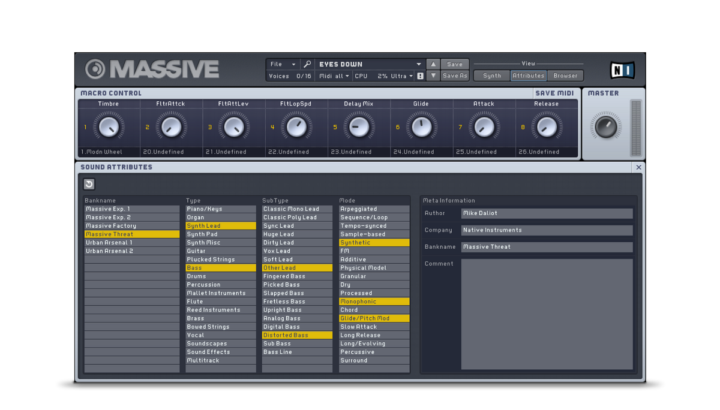Click the magnifier search icon
This screenshot has width=720, height=410.
(x=307, y=64)
